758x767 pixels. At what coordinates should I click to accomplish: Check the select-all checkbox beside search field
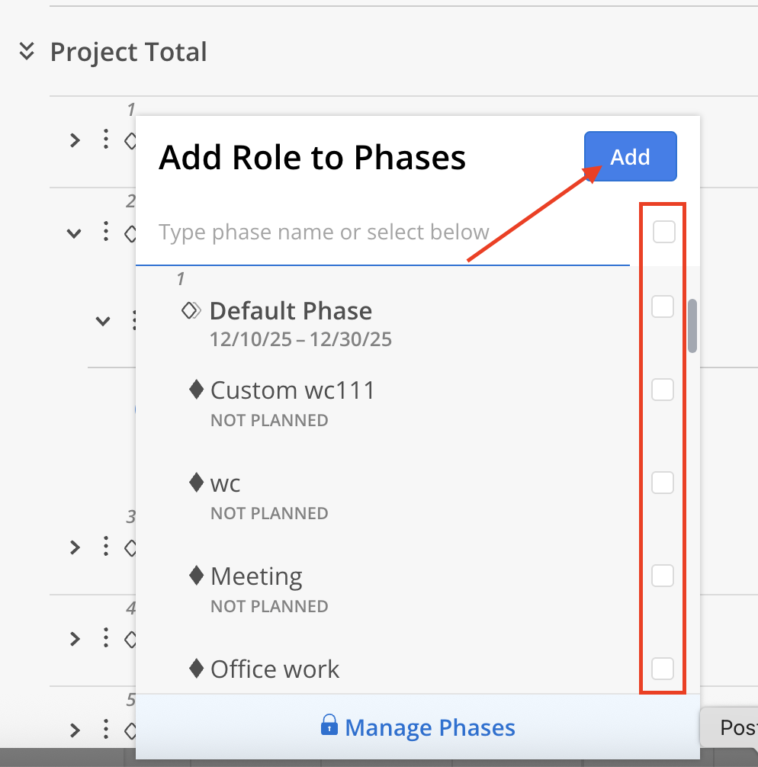click(x=663, y=232)
